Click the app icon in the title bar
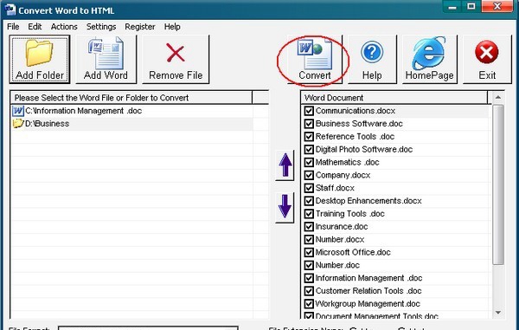This screenshot has height=330, width=519. click(x=10, y=10)
